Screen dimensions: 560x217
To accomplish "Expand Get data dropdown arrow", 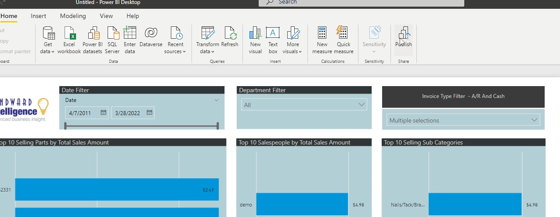I will 53,52.
